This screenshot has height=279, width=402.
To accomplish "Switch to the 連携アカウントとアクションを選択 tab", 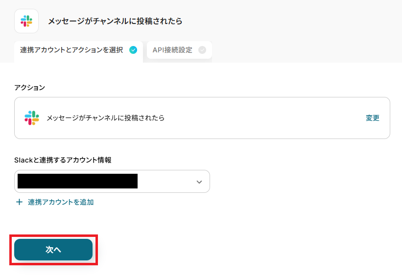I will click(x=71, y=50).
